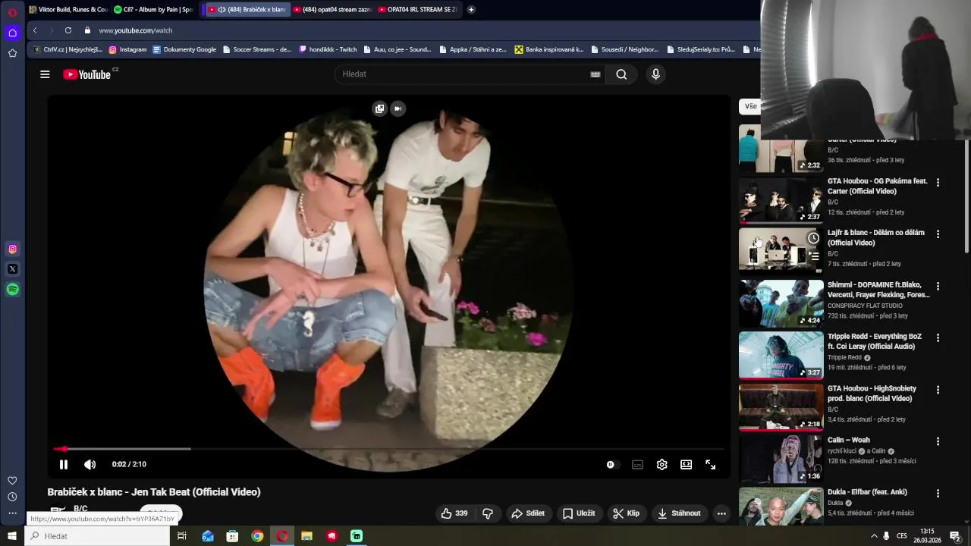971x546 pixels.
Task: Open X (Twitter) in Opera sidebar
Action: point(12,269)
